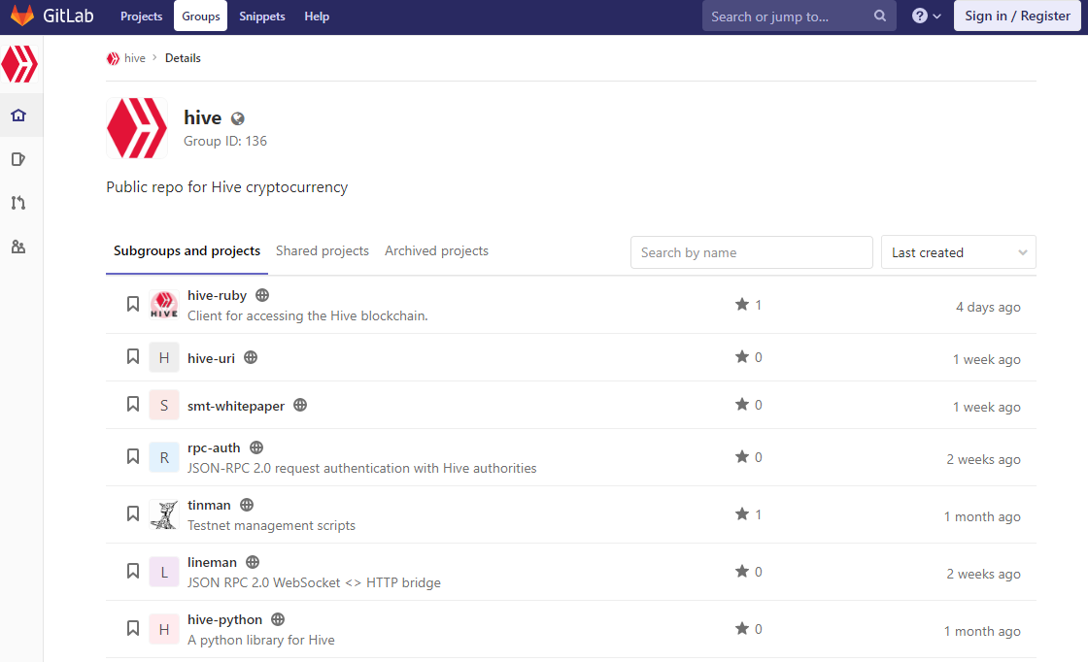This screenshot has height=662, width=1088.
Task: Open hive-ruby project link
Action: tap(218, 295)
